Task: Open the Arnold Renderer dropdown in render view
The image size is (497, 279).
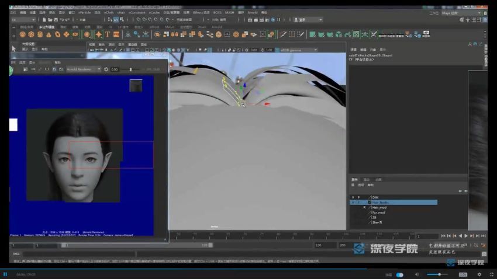Action: pyautogui.click(x=84, y=69)
